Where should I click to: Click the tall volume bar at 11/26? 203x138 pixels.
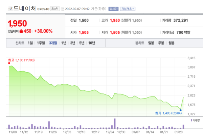[x=49, y=125]
